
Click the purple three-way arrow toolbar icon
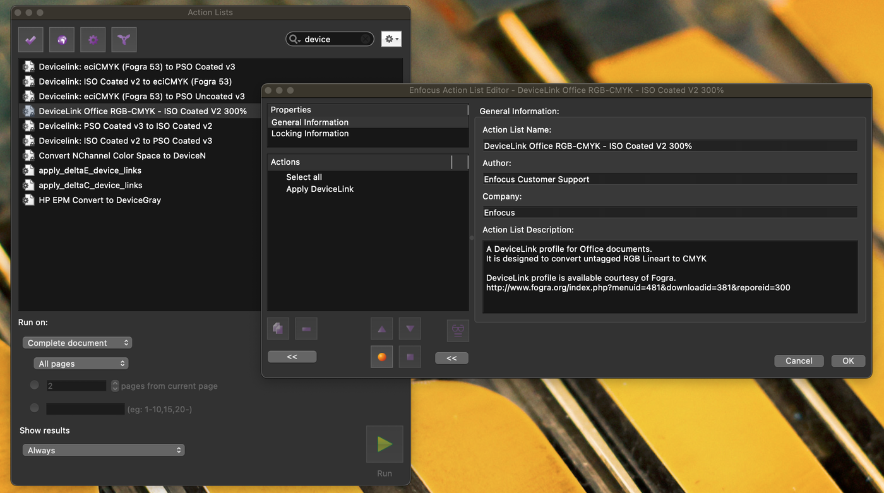pyautogui.click(x=124, y=40)
